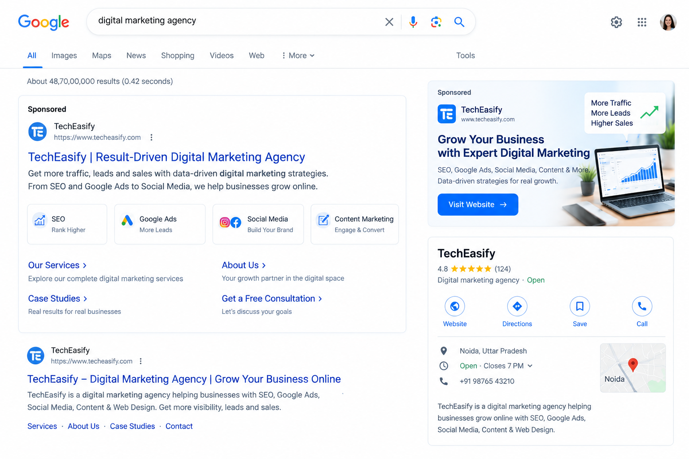Open three-dot menu beside organic TechEasify URL
Viewport: 689px width, 459px height.
[141, 361]
